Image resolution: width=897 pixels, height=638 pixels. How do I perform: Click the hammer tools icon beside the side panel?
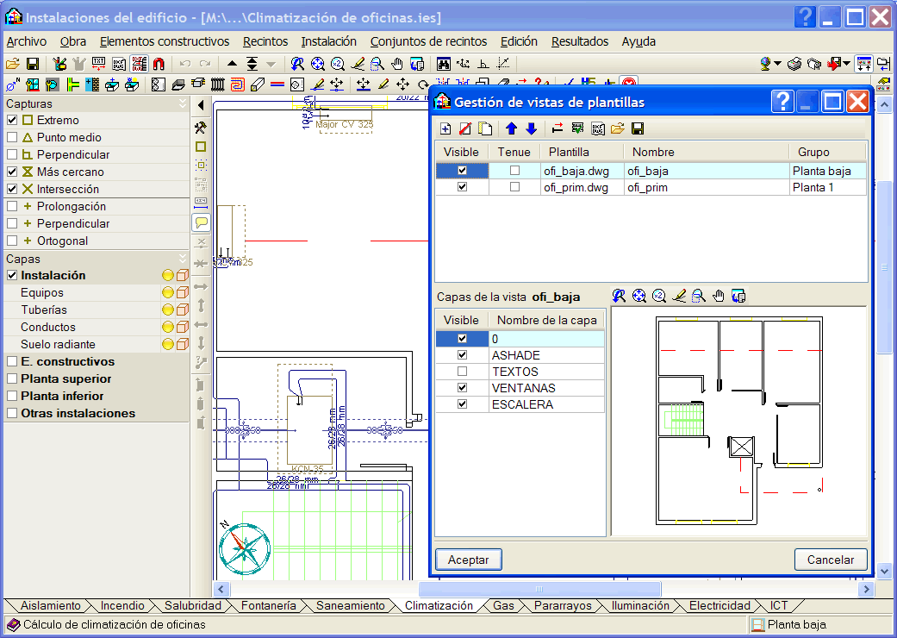coord(200,127)
